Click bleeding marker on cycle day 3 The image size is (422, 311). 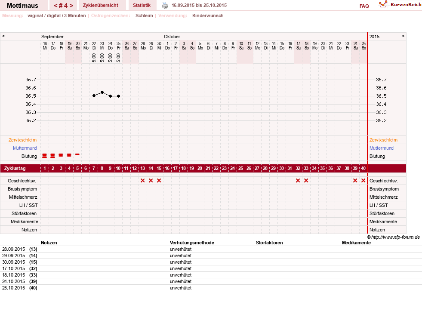61,155
